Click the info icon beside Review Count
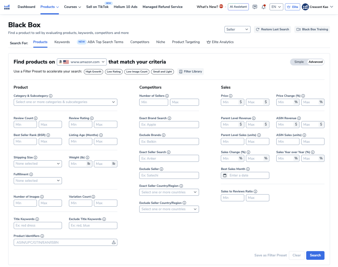Screen dimensions: 338x267 (36, 118)
